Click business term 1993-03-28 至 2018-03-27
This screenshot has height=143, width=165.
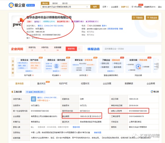(x=91, y=116)
